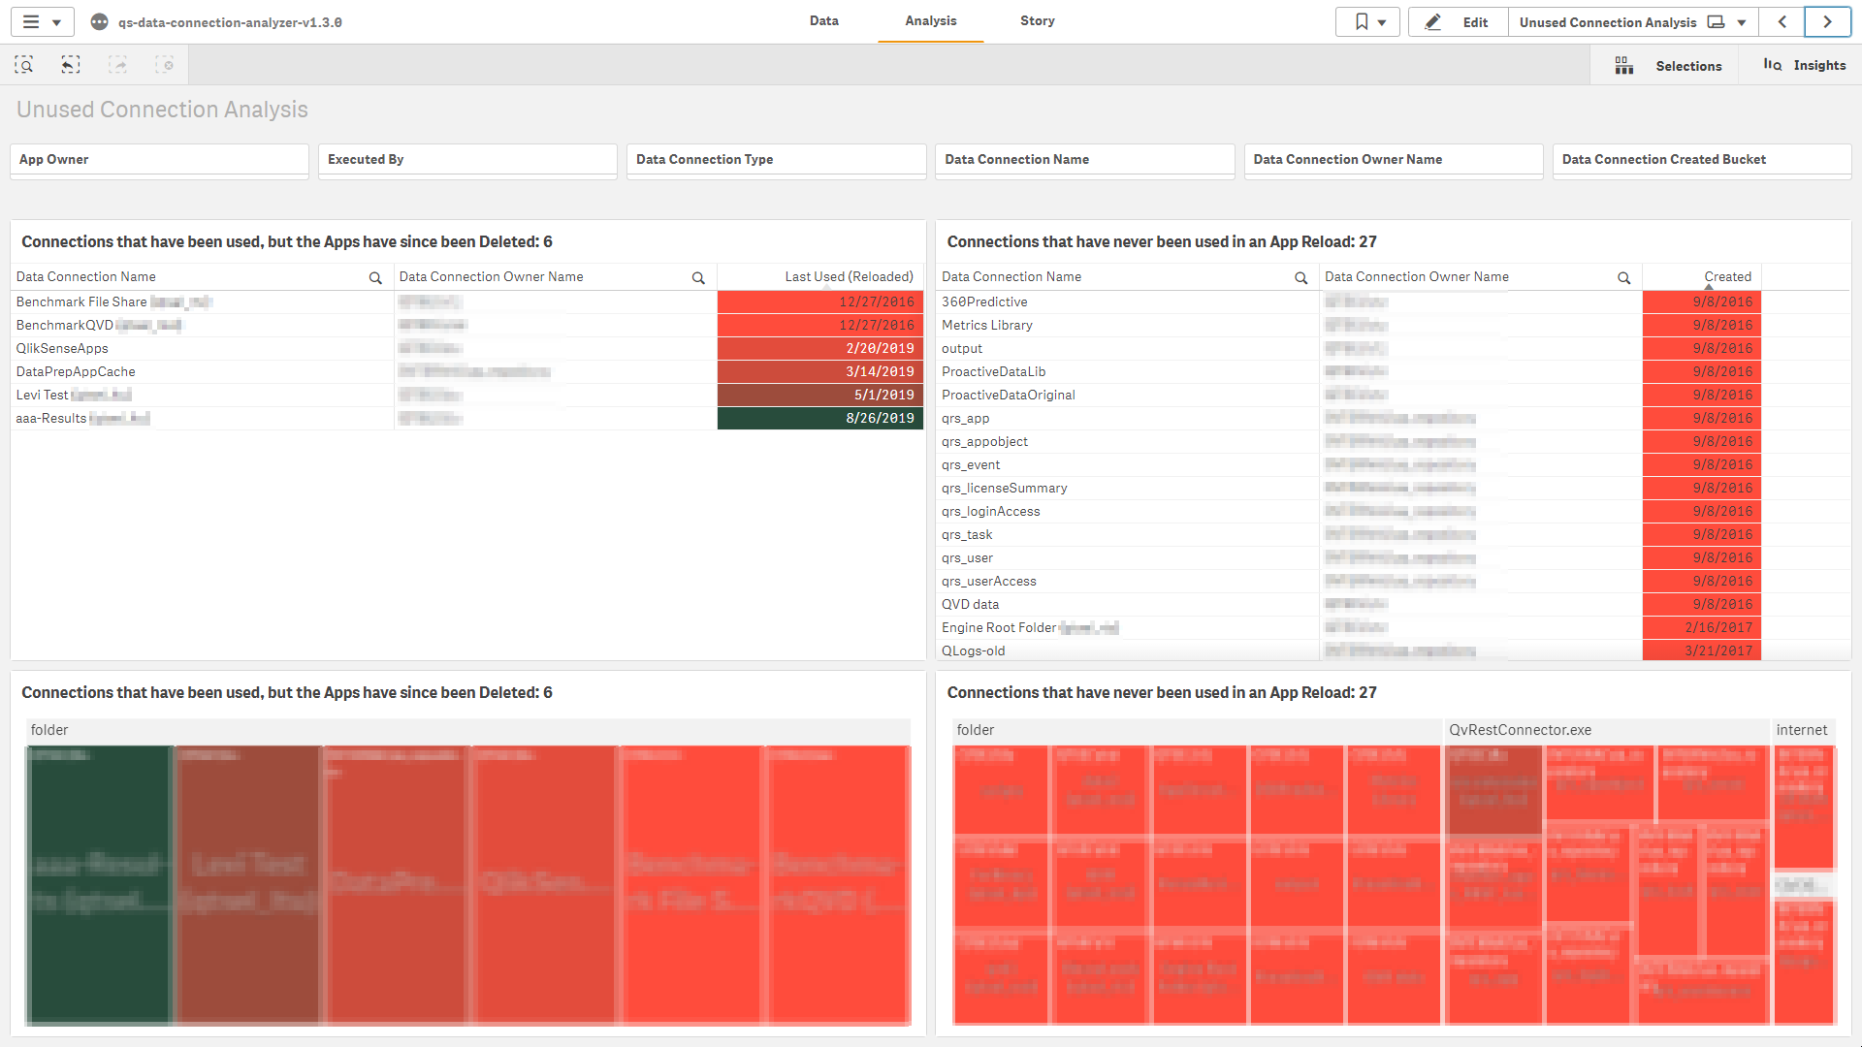Go to the next sheet arrow
Image resolution: width=1862 pixels, height=1047 pixels.
click(x=1827, y=21)
